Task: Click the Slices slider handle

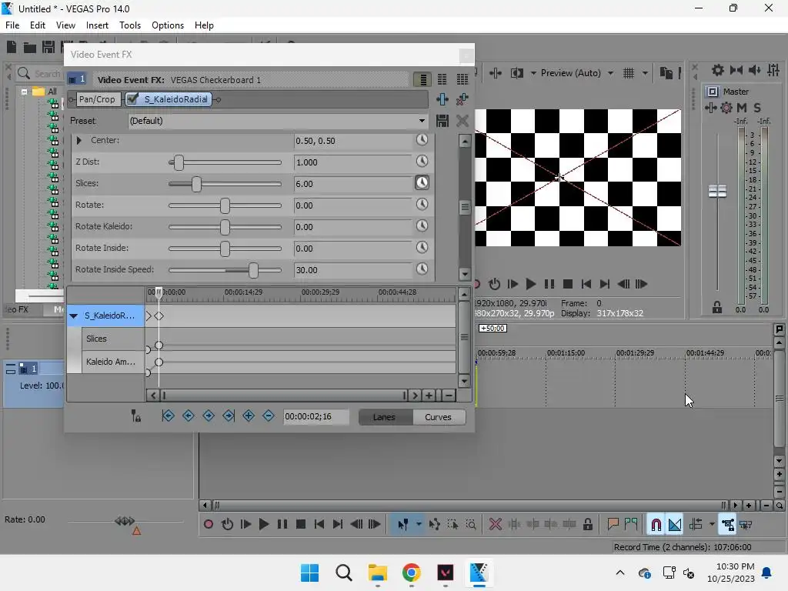Action: (x=196, y=184)
